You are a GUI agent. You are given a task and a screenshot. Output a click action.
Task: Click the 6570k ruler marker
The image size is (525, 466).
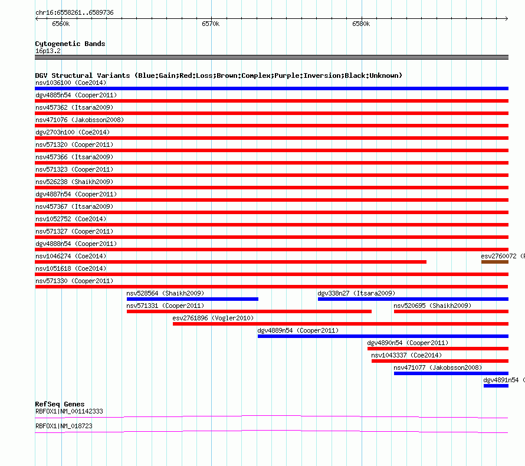point(211,24)
